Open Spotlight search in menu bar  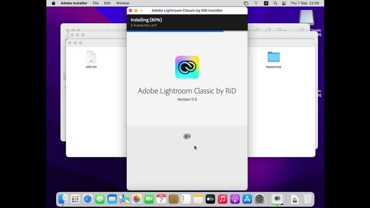275,3
